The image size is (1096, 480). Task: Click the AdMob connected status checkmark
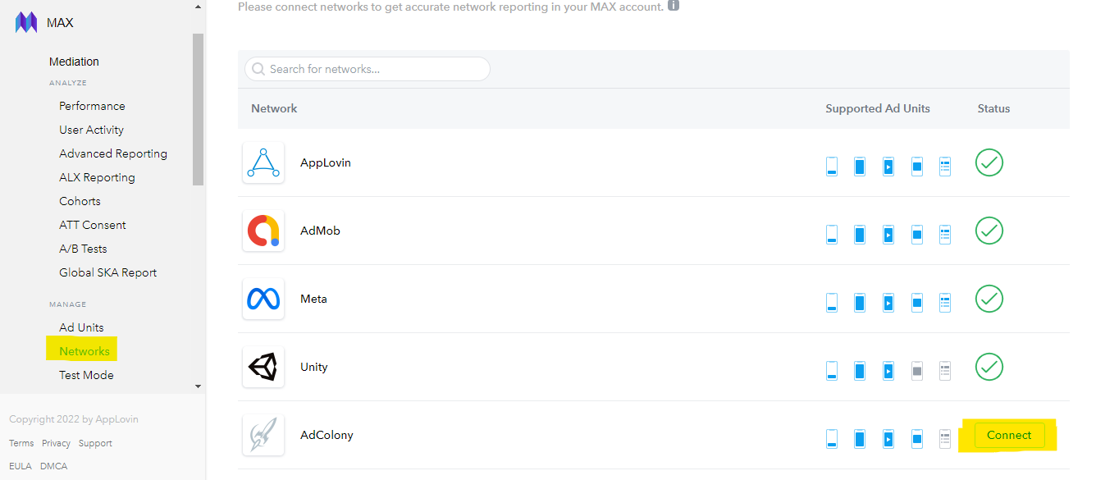989,231
